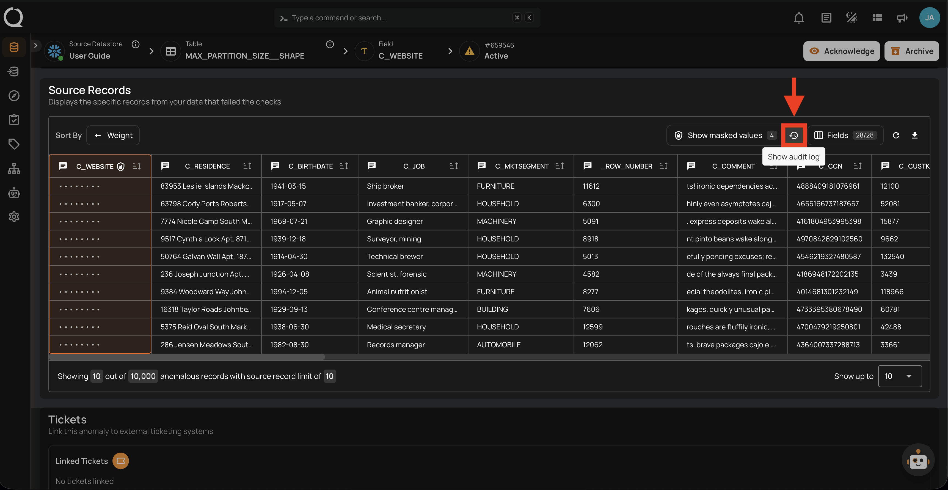Open the Fields 28/28 selector
This screenshot has height=490, width=948.
pyautogui.click(x=845, y=135)
